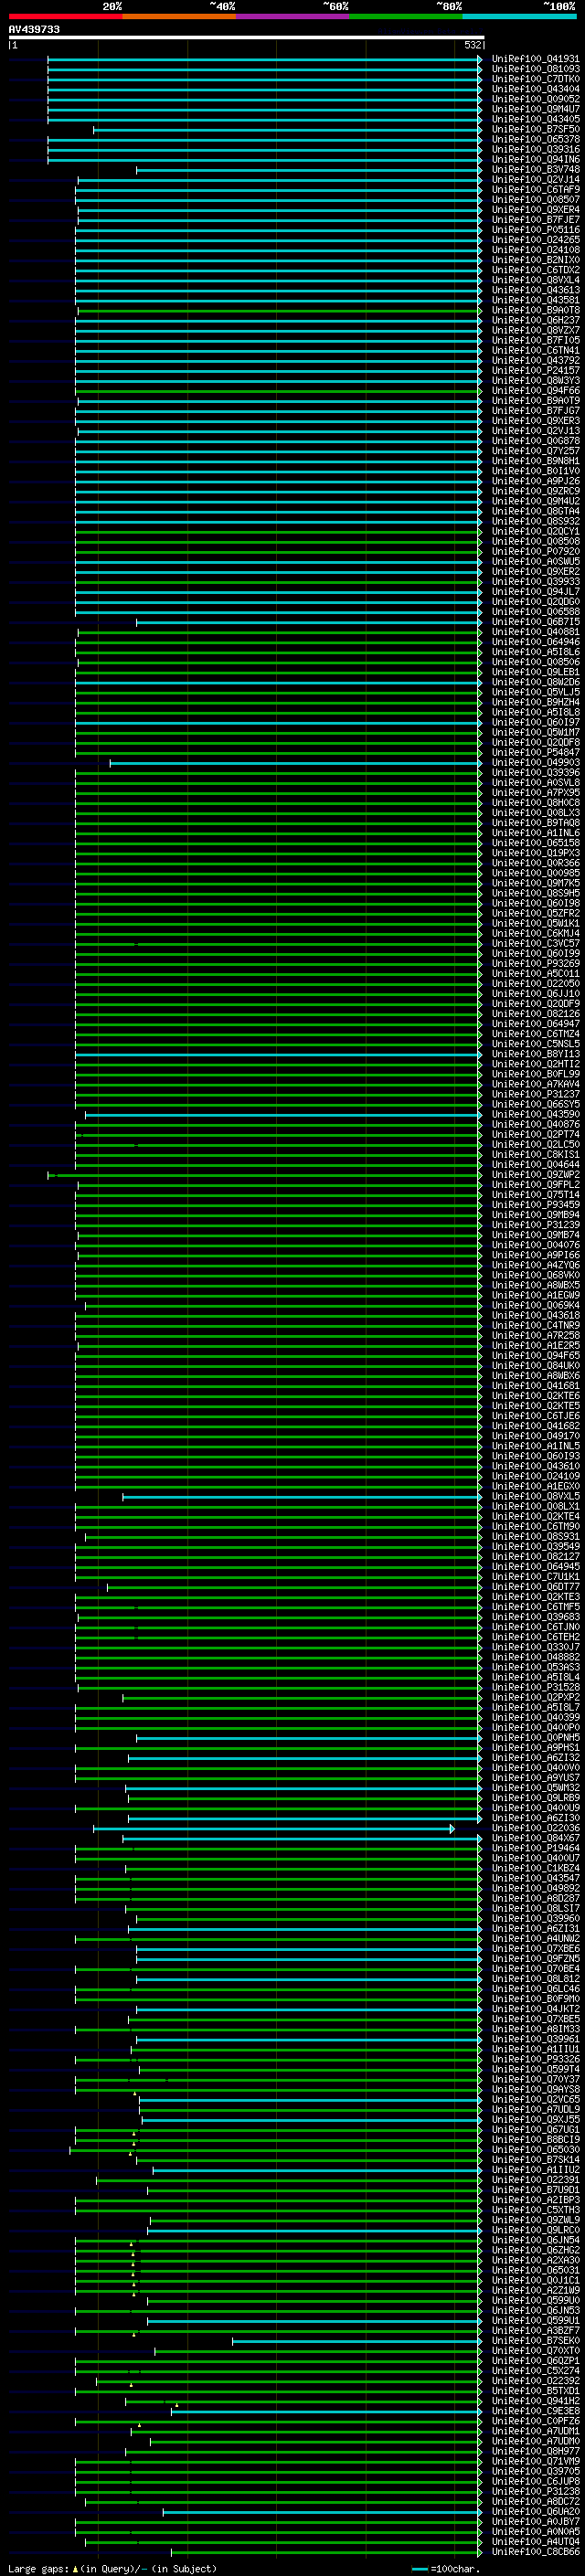
Task: Select label UniRef100_P93459
Action: point(535,1205)
